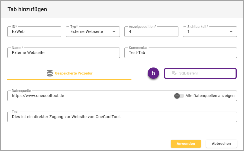Expand the Typ dropdown arrow

point(114,32)
